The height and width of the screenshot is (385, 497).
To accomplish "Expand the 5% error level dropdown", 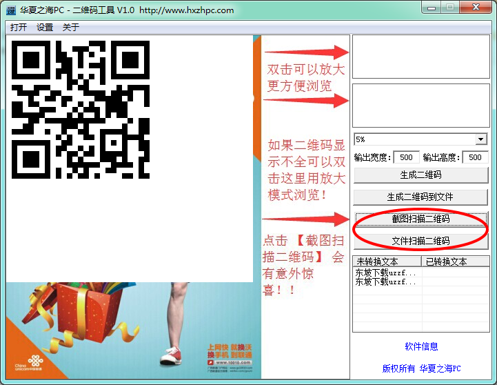I will 481,139.
